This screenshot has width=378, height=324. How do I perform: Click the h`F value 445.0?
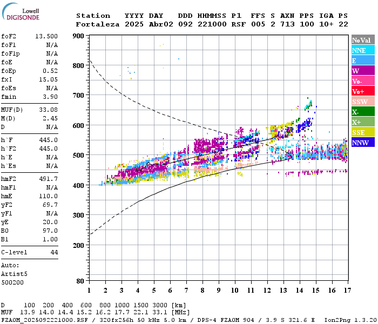pyautogui.click(x=48, y=140)
